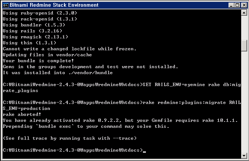Close the Bitnami Redmine Stack Environment window
Viewport: 249px width, 161px height.
click(244, 5)
